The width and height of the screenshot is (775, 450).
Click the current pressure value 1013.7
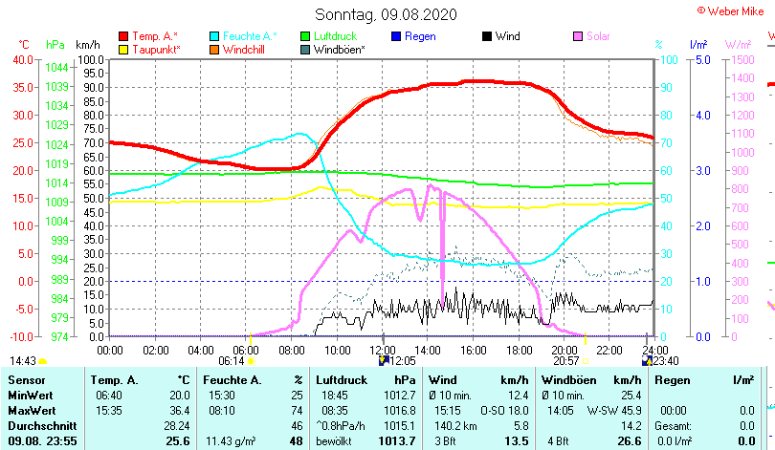click(x=397, y=441)
